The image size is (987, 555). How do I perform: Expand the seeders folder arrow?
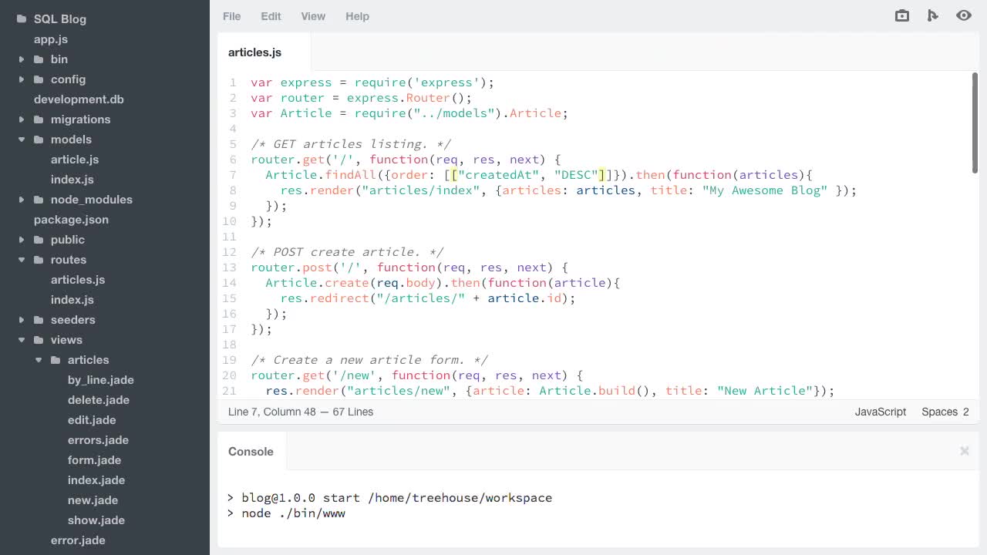(x=22, y=320)
